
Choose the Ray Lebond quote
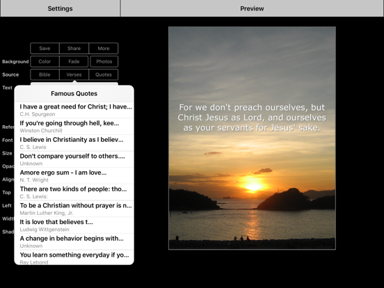[x=74, y=257]
